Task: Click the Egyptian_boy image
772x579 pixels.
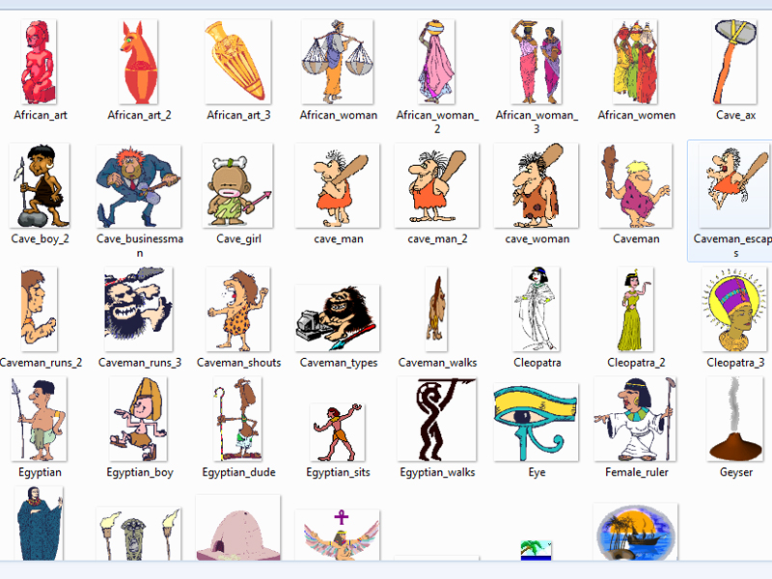Action: pyautogui.click(x=139, y=420)
